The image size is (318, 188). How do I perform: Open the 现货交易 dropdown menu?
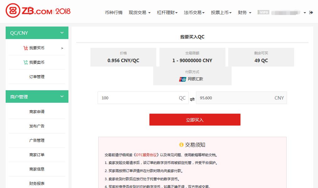click(139, 12)
